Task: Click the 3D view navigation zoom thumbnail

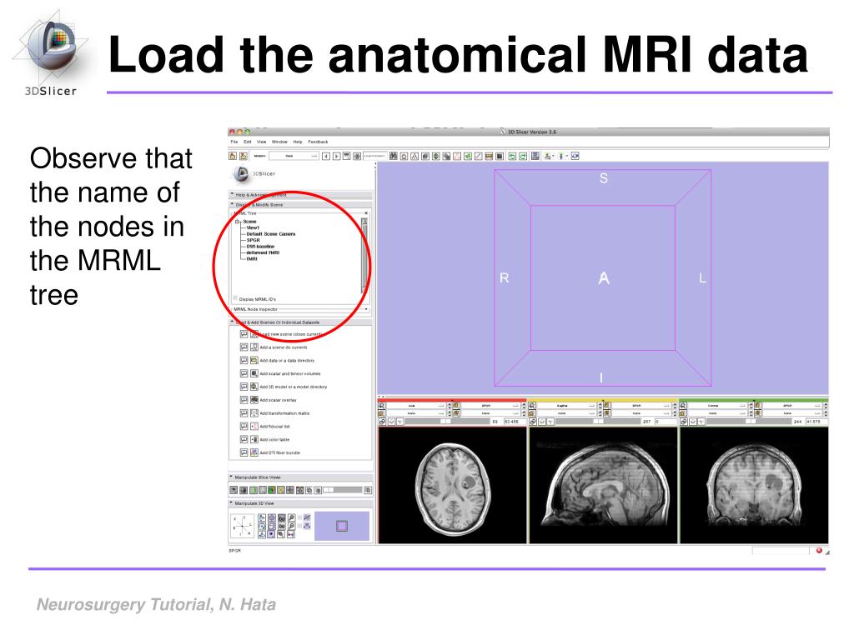Action: pyautogui.click(x=342, y=526)
